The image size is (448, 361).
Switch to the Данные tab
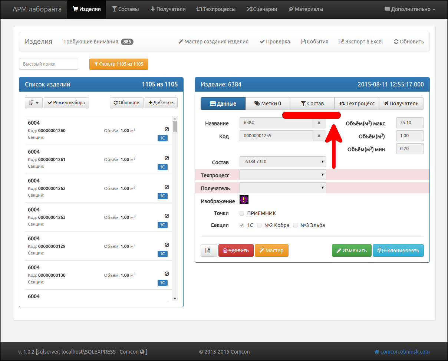point(223,104)
